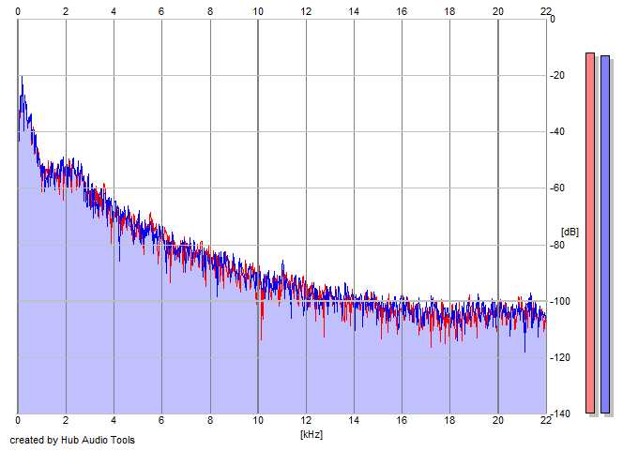Click the red channel level meter bar
Screen dimensions: 623x451
pyautogui.click(x=590, y=233)
